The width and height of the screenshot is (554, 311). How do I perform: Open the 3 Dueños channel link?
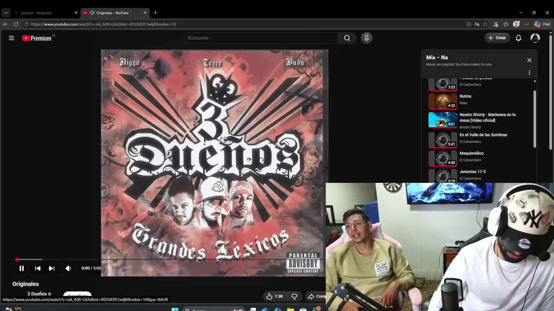coord(37,294)
